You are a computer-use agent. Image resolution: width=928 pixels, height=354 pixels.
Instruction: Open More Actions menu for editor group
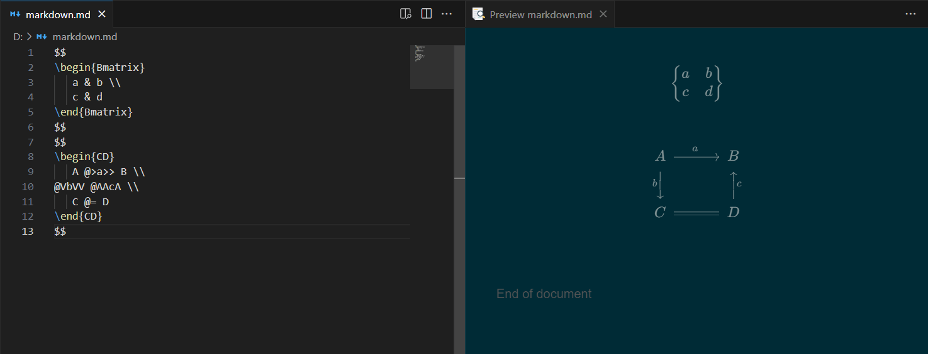(447, 14)
